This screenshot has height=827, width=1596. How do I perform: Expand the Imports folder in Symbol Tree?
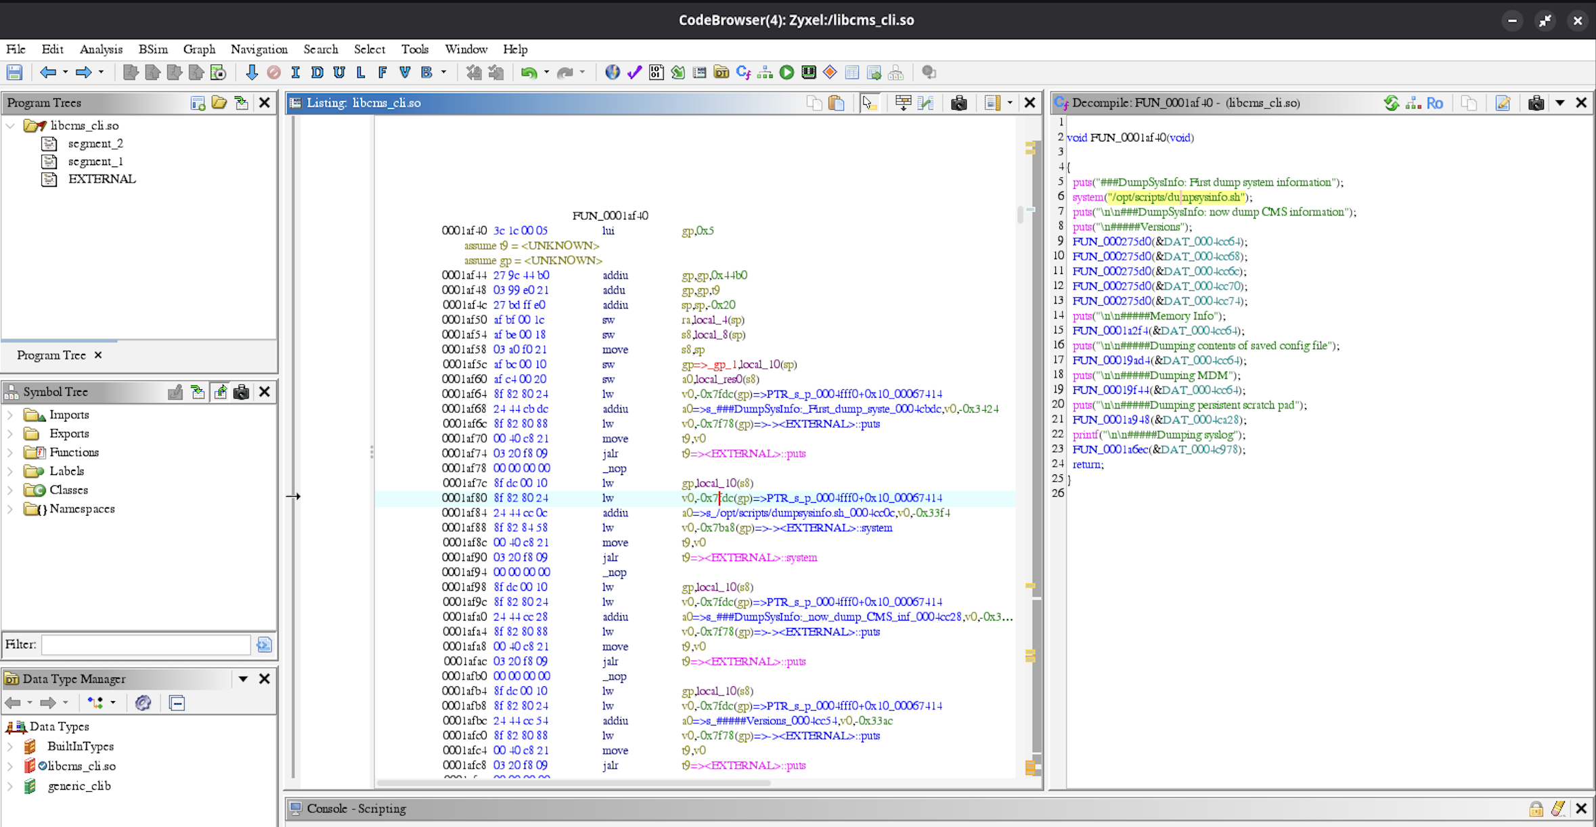coord(10,415)
